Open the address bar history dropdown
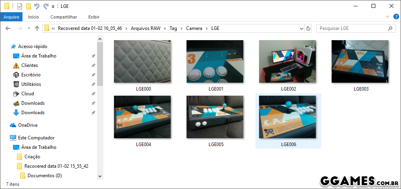The width and height of the screenshot is (401, 189). 301,28
